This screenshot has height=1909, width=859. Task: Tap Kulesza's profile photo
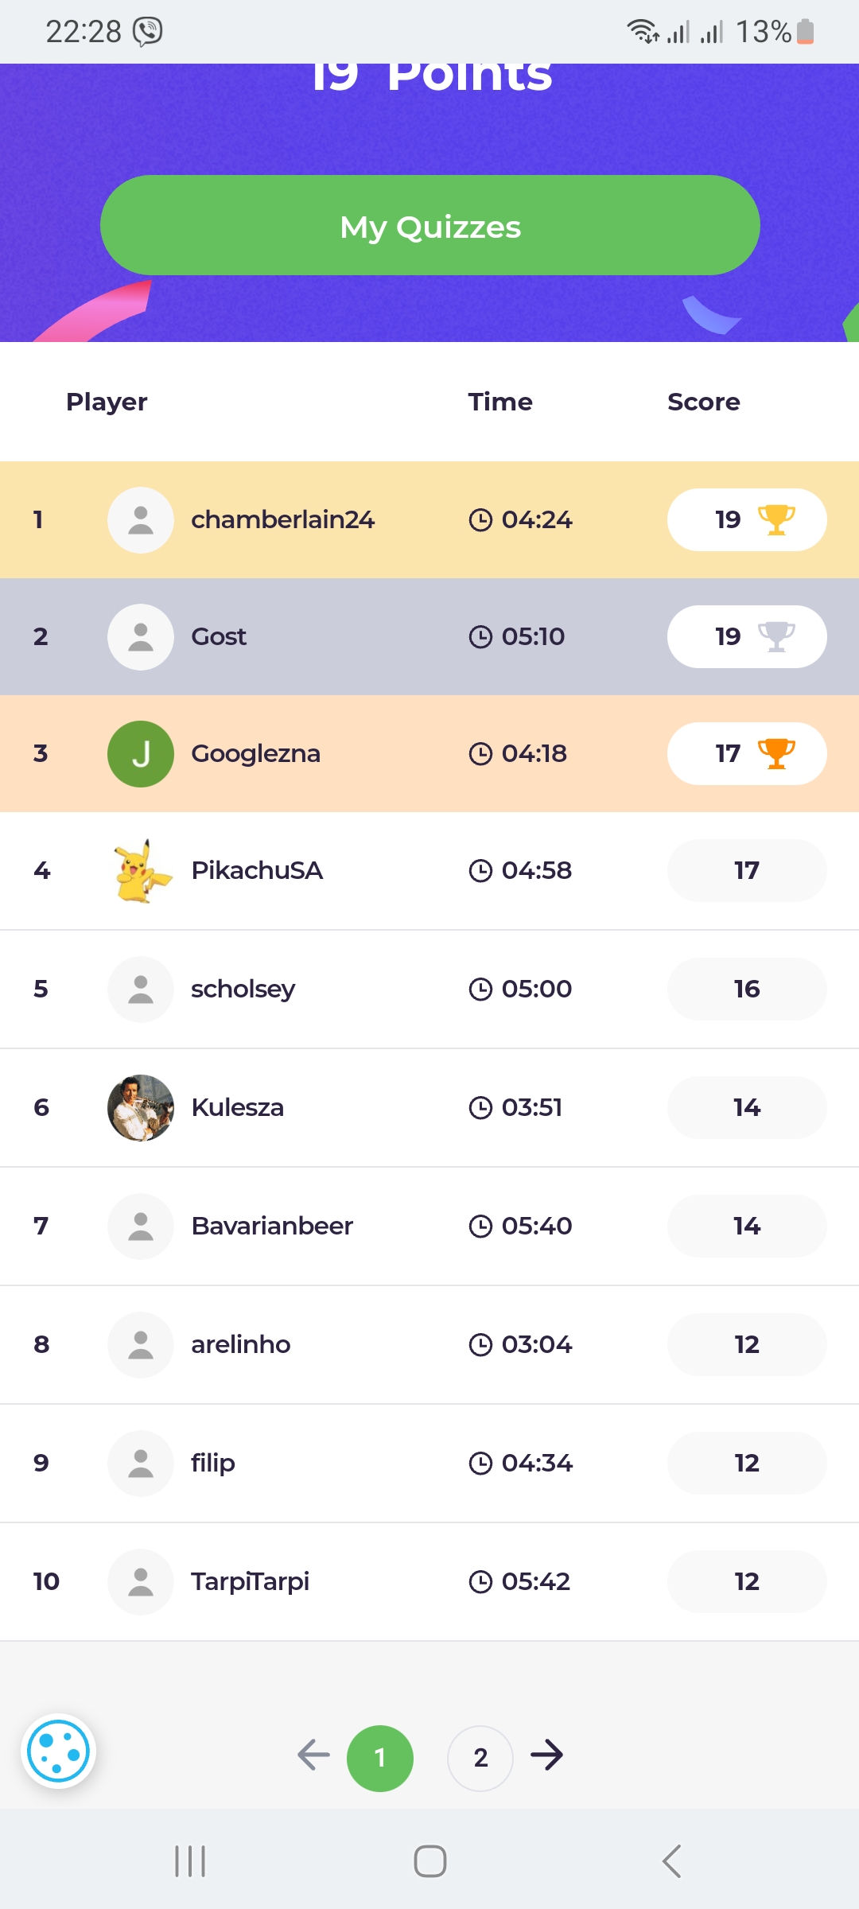[x=141, y=1107]
